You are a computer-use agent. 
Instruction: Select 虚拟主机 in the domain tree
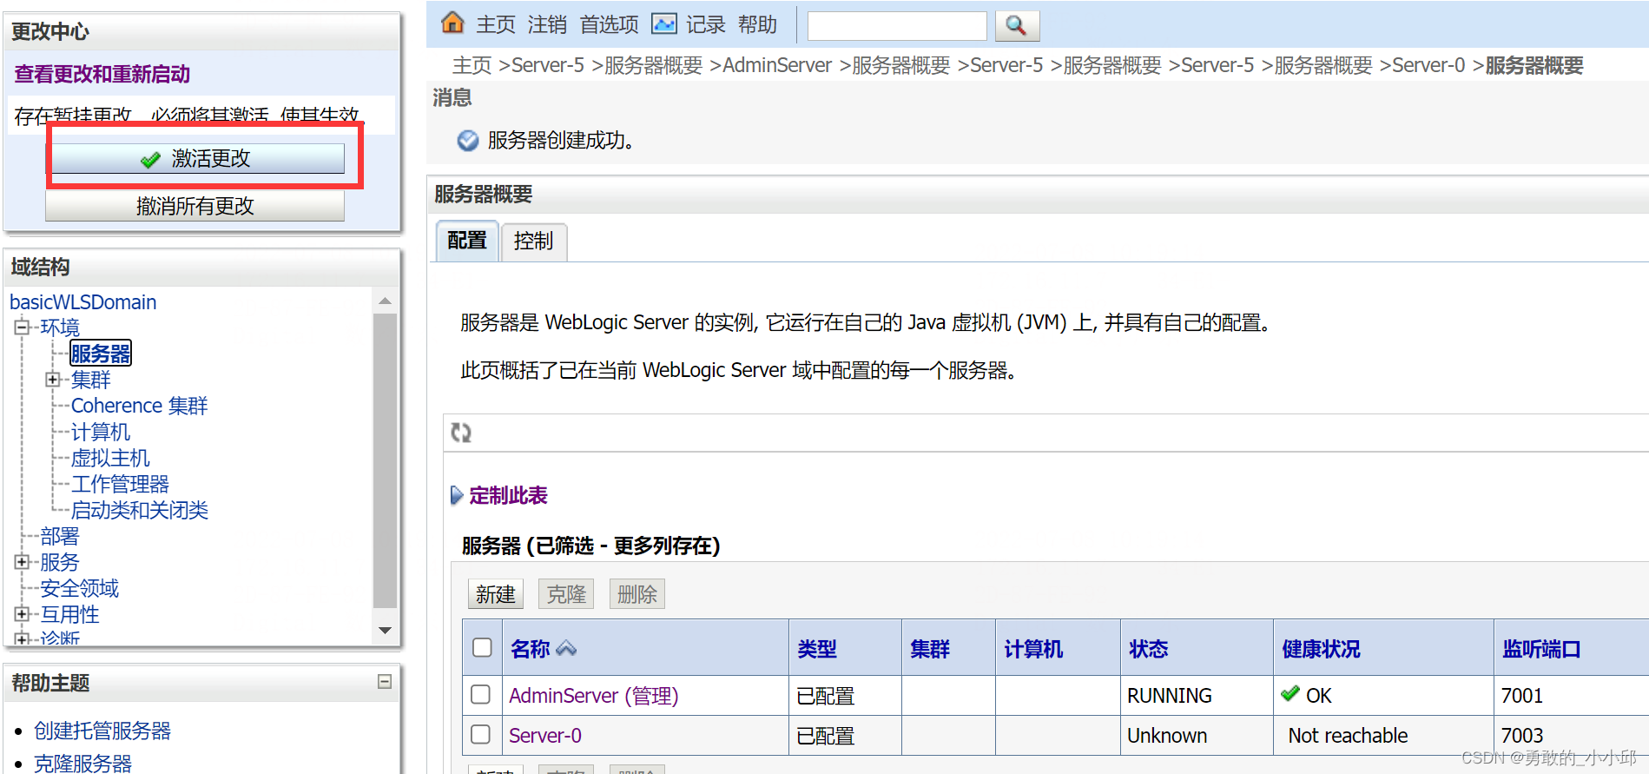click(110, 458)
